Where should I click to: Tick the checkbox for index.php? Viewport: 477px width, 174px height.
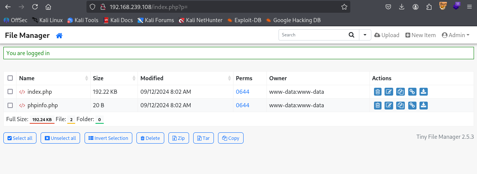(10, 92)
